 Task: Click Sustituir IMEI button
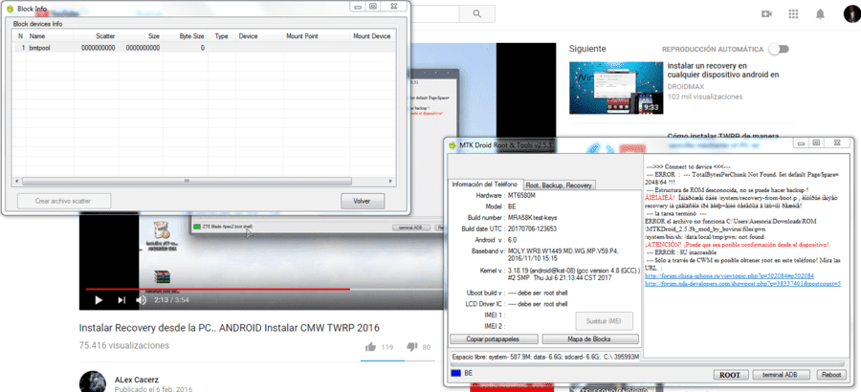(605, 320)
